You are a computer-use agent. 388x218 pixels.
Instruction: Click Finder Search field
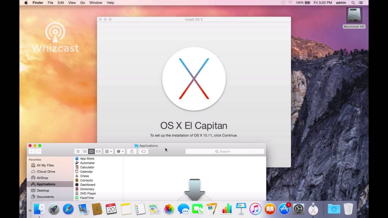point(225,151)
